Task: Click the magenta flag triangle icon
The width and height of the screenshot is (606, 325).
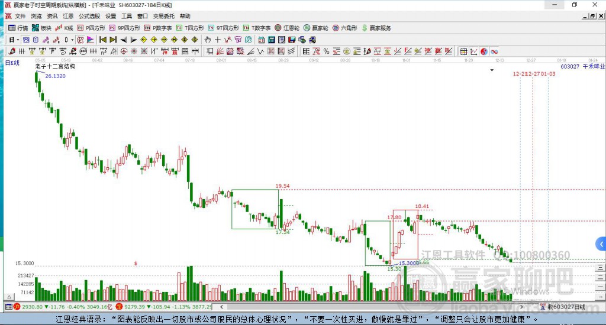Action: pos(91,40)
